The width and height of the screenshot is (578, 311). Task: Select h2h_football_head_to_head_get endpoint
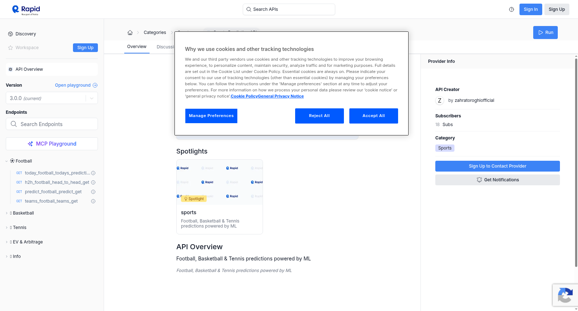coord(57,182)
